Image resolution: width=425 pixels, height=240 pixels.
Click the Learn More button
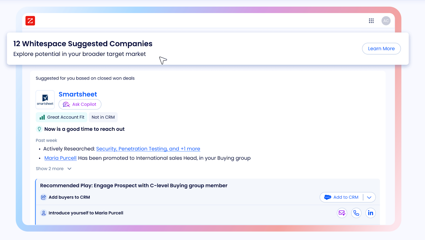(x=381, y=49)
